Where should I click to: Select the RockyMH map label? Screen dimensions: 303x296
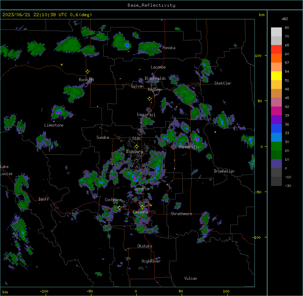86,79
